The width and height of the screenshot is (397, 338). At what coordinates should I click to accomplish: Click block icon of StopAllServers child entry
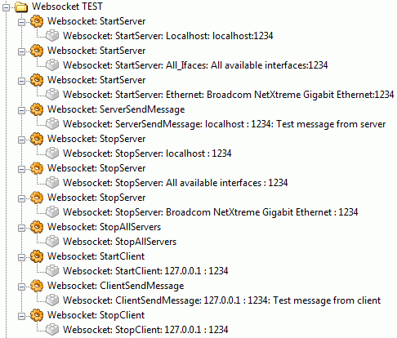point(52,242)
